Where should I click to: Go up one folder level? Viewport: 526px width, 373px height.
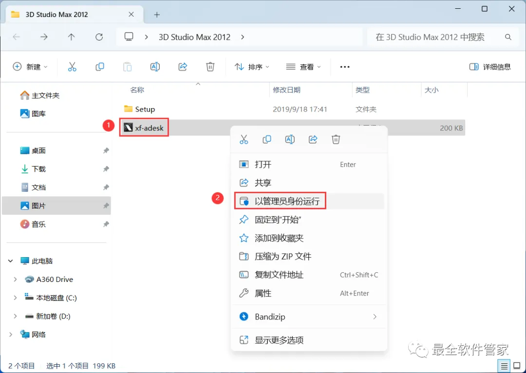[71, 37]
